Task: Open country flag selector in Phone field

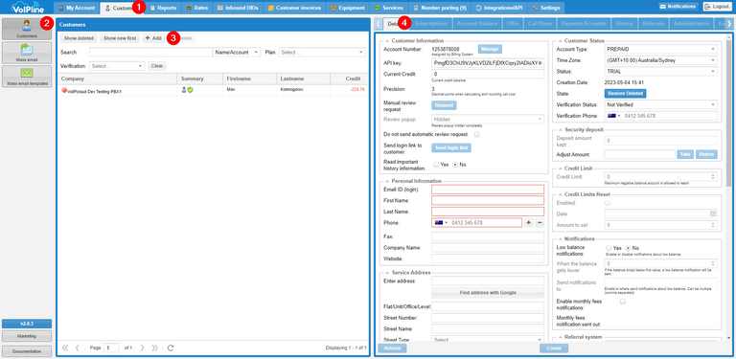Action: pyautogui.click(x=441, y=223)
